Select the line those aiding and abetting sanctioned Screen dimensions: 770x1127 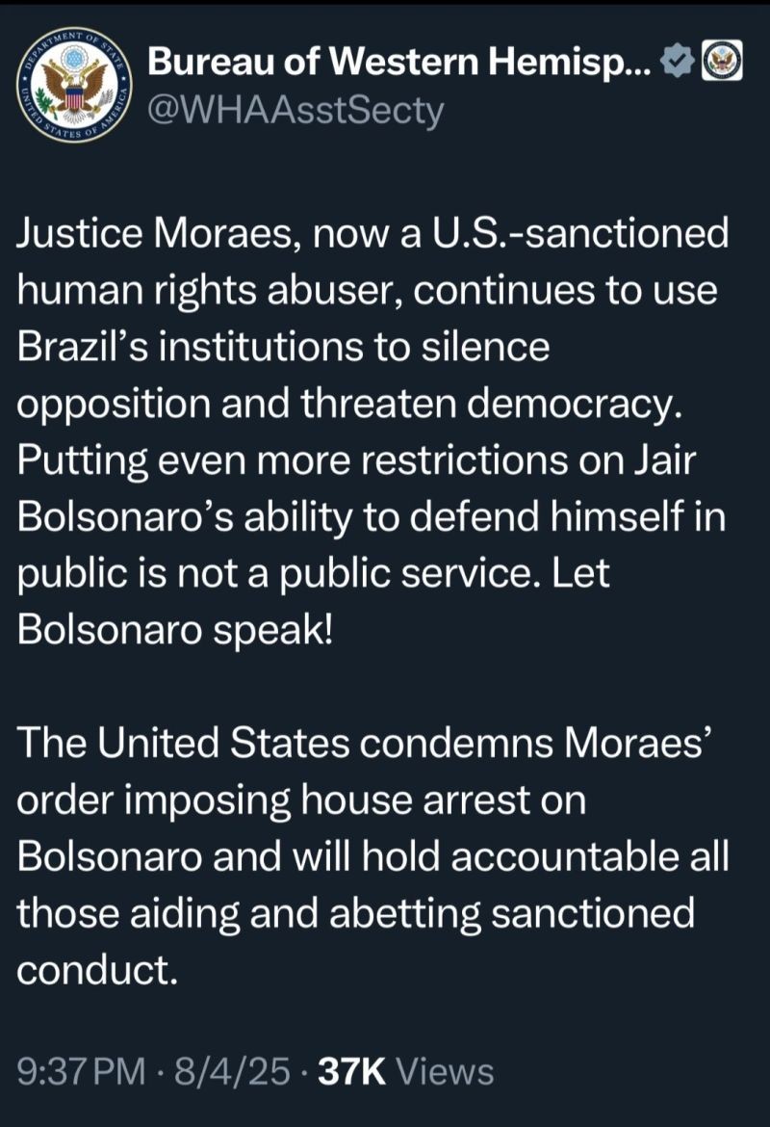coord(355,913)
